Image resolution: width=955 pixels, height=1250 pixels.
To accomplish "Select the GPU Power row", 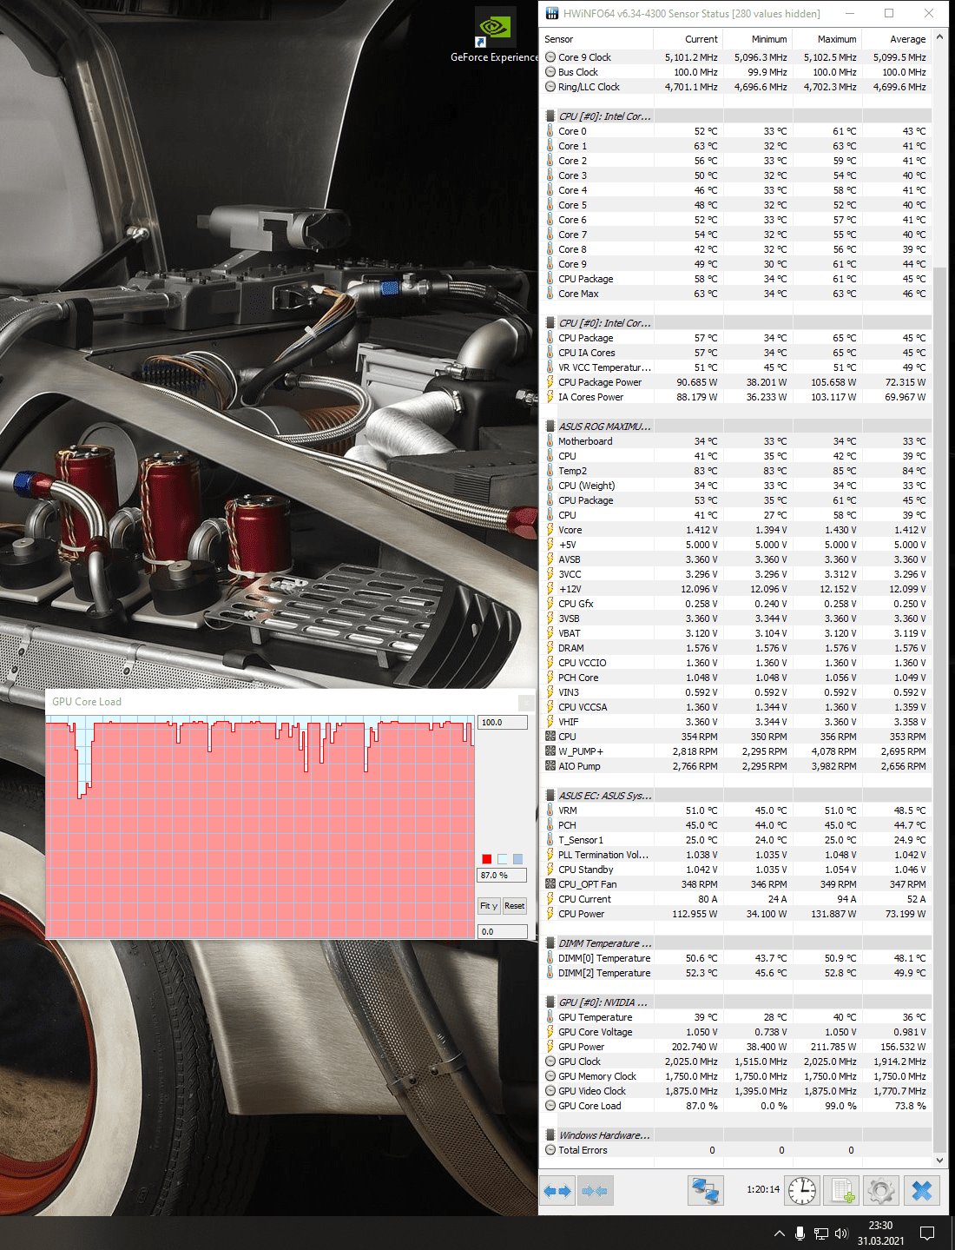I will tap(735, 1047).
